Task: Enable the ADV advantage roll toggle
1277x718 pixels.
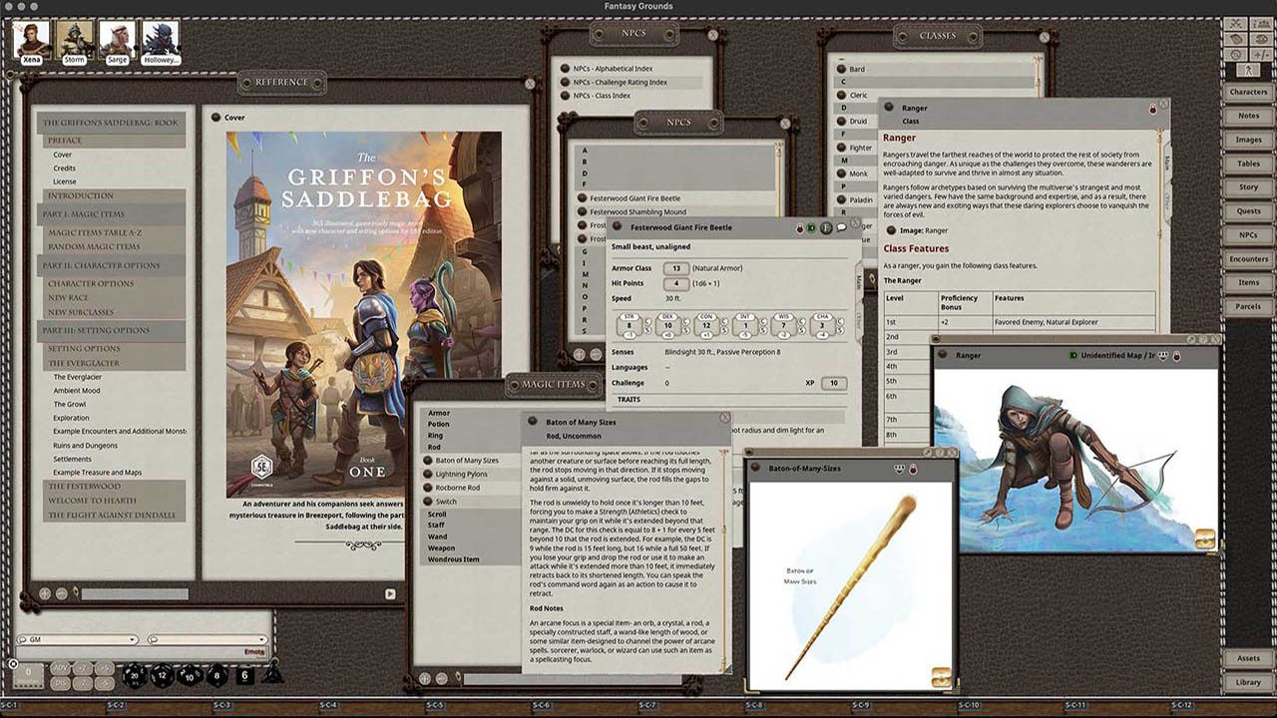Action: coord(62,669)
